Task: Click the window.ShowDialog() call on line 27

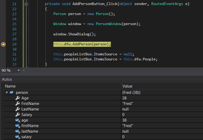Action: [x=75, y=34]
